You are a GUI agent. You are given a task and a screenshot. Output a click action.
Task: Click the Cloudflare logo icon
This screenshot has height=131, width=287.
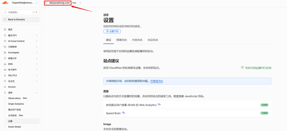pos(5,3)
